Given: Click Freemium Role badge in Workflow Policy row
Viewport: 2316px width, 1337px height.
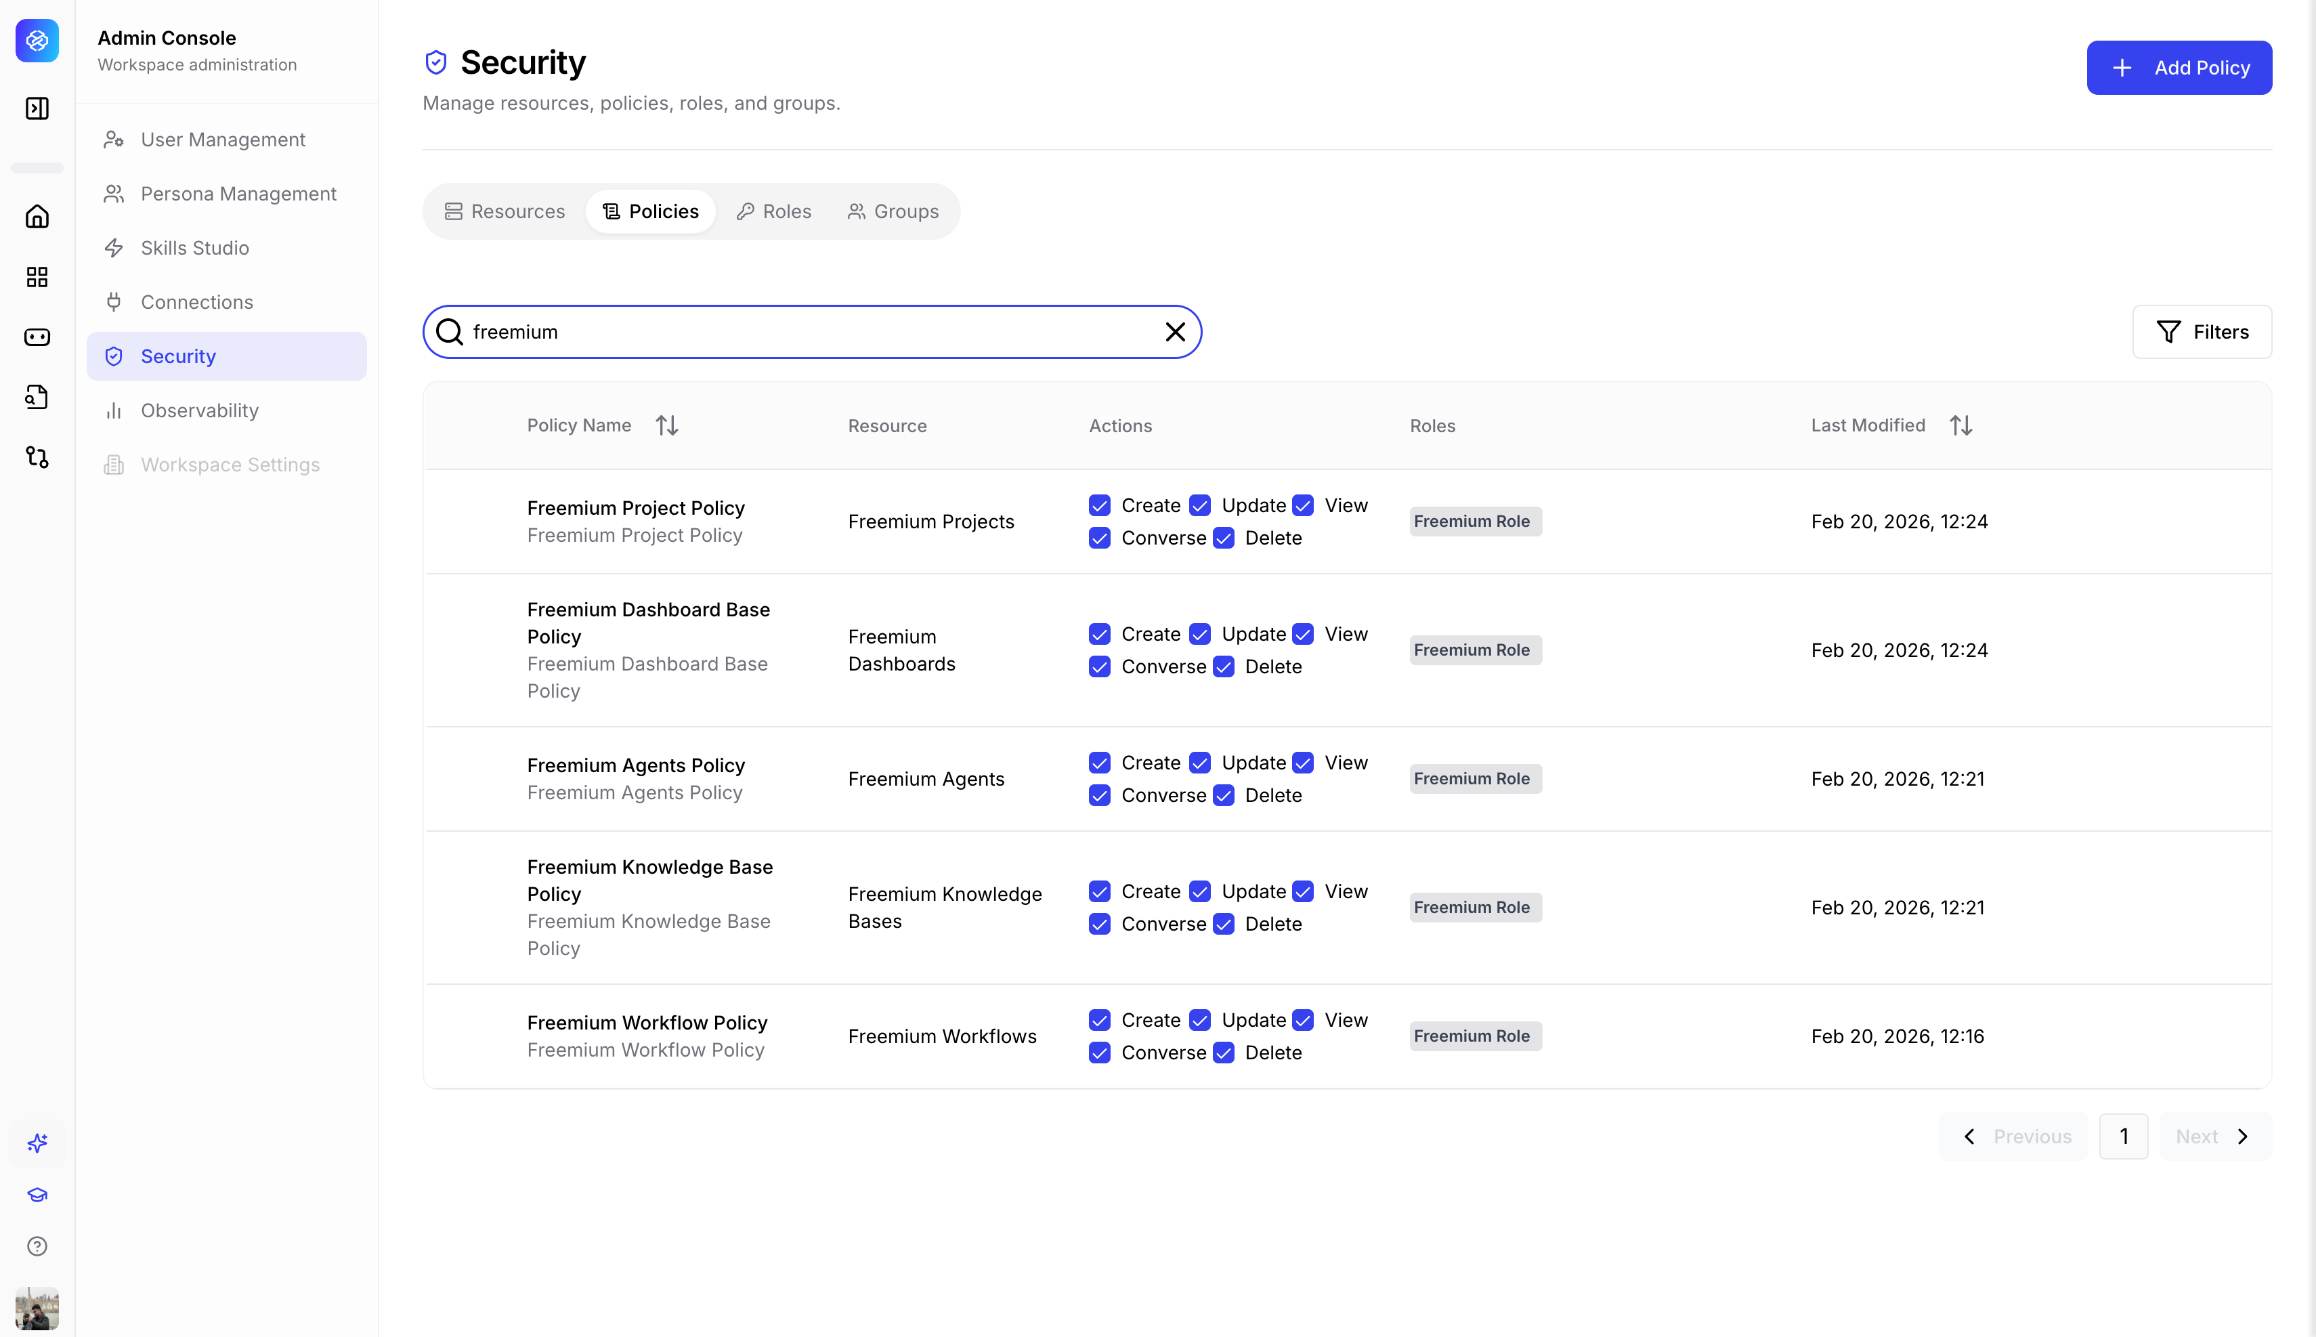Looking at the screenshot, I should (x=1475, y=1036).
